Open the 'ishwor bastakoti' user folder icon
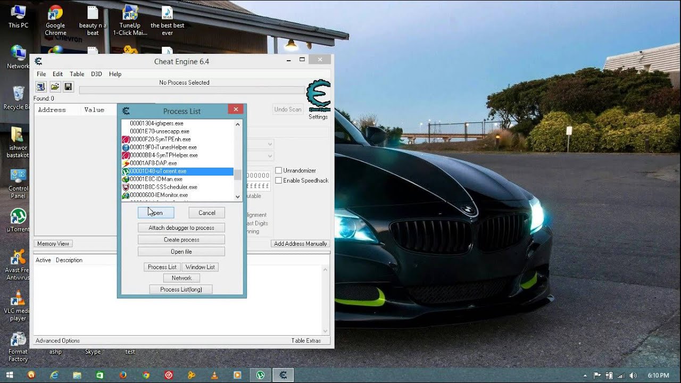The width and height of the screenshot is (681, 383). coord(18,143)
